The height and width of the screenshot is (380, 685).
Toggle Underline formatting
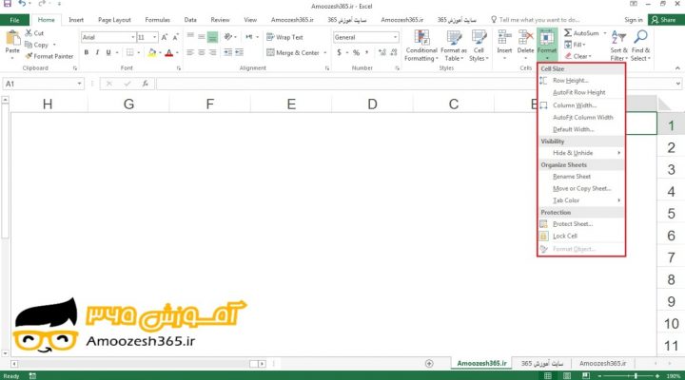pos(108,52)
